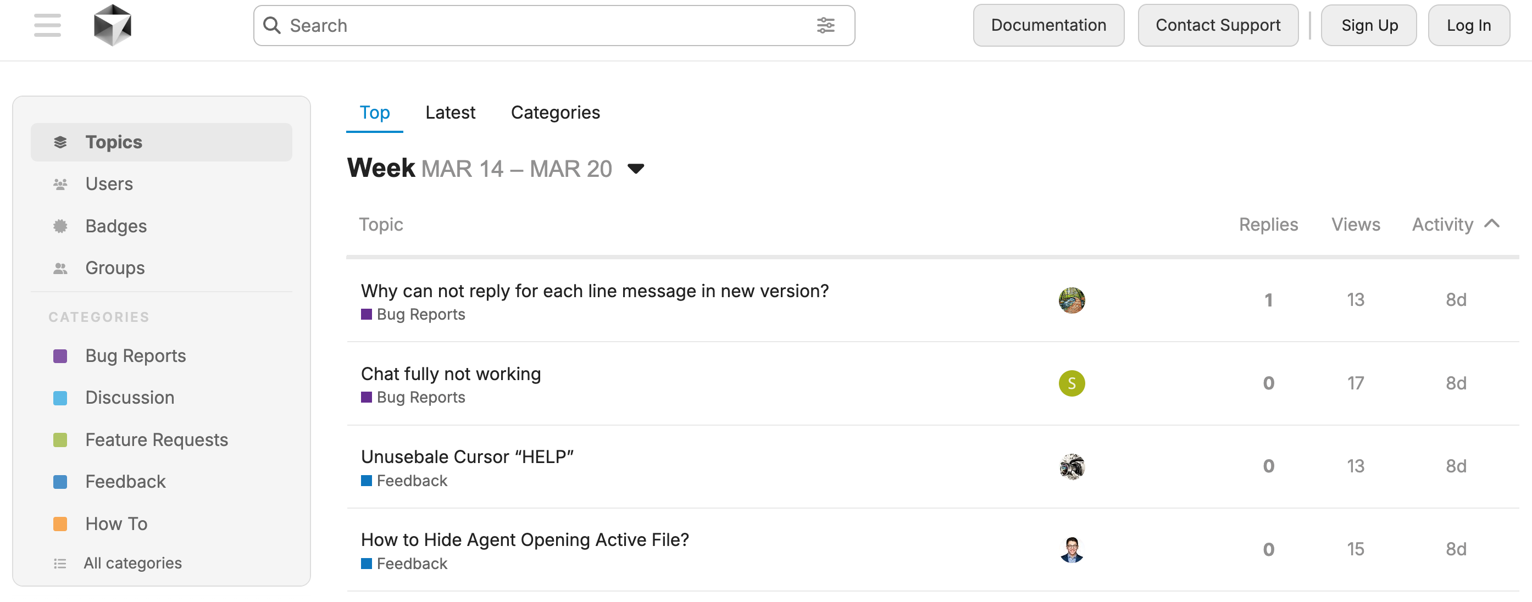The width and height of the screenshot is (1532, 602).
Task: Click the Topics stack icon
Action: (60, 142)
